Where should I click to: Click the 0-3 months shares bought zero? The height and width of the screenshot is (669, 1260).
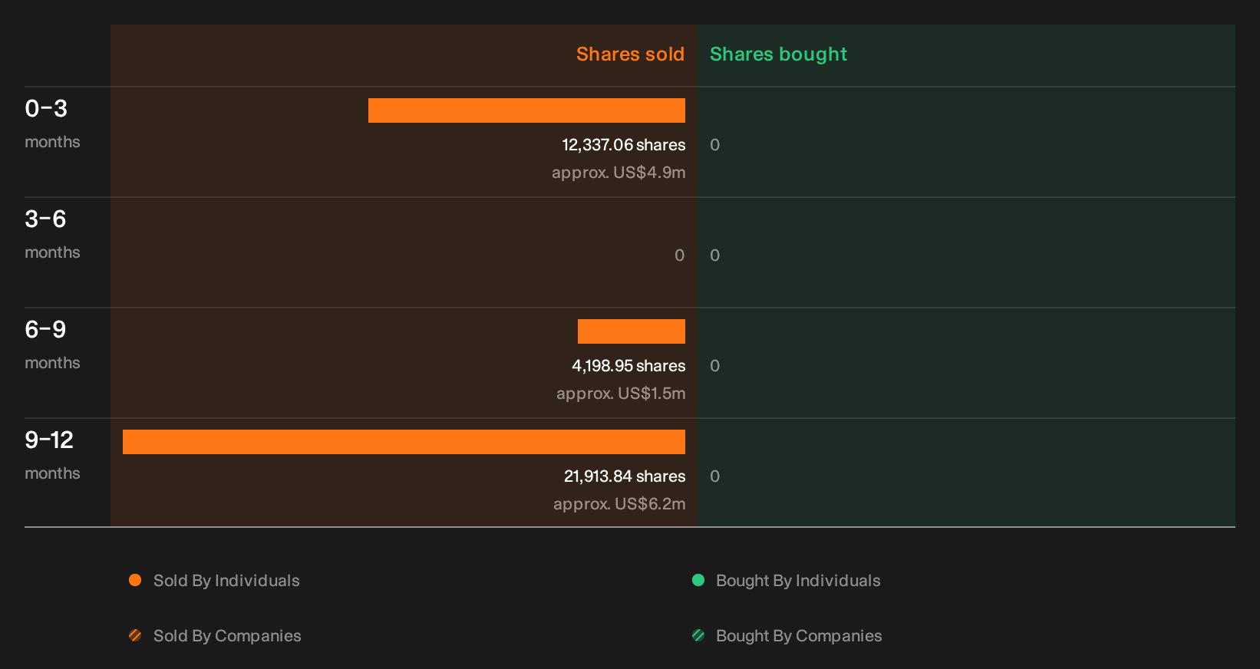coord(714,145)
